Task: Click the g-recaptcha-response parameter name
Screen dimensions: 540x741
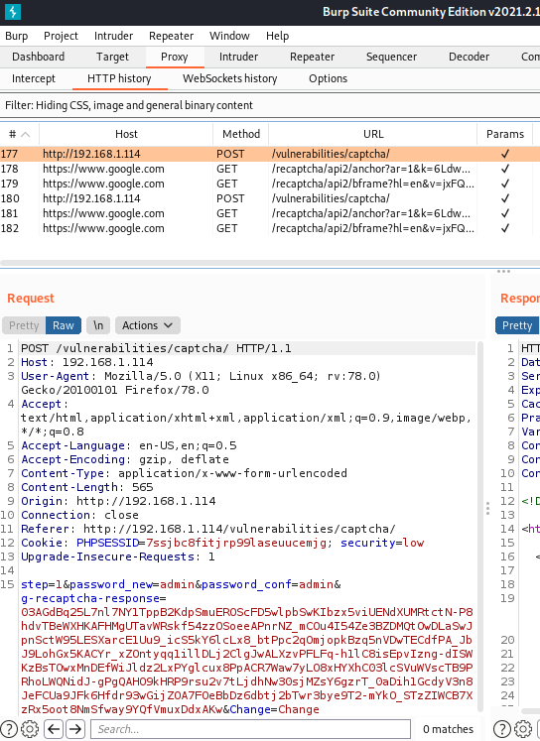Action: pos(90,598)
